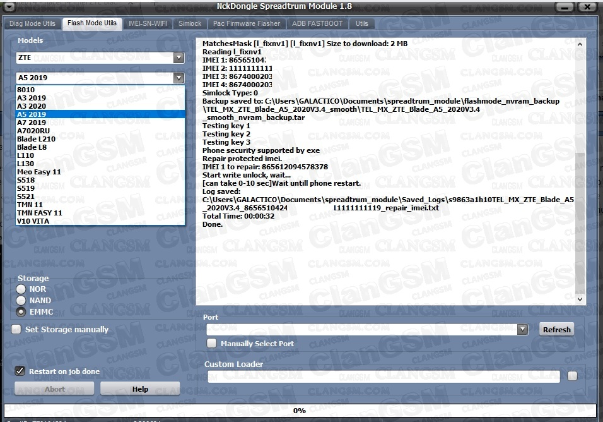603x422 pixels.
Task: Click the Done. log line
Action: [213, 224]
